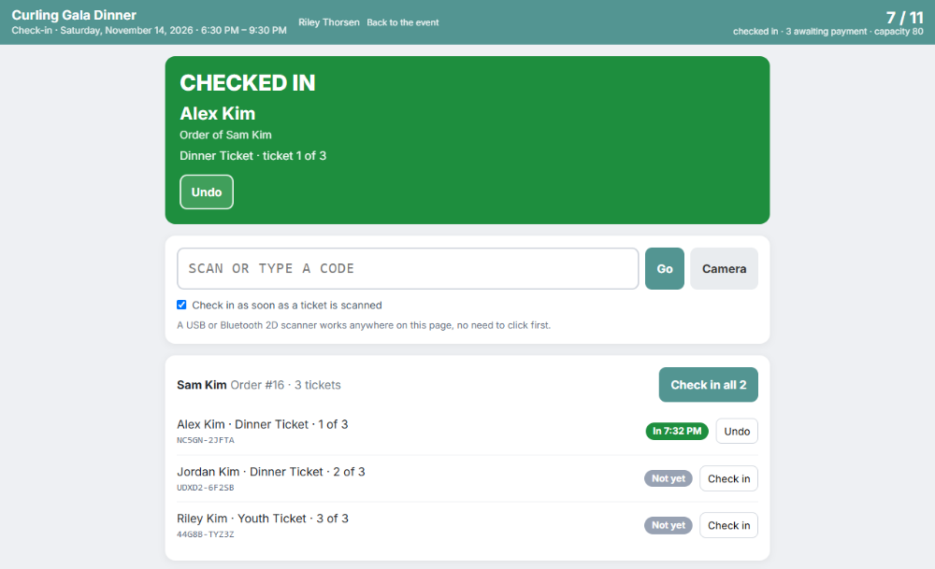This screenshot has height=569, width=935.
Task: Check in Riley Kim's Youth Ticket
Action: pos(728,525)
